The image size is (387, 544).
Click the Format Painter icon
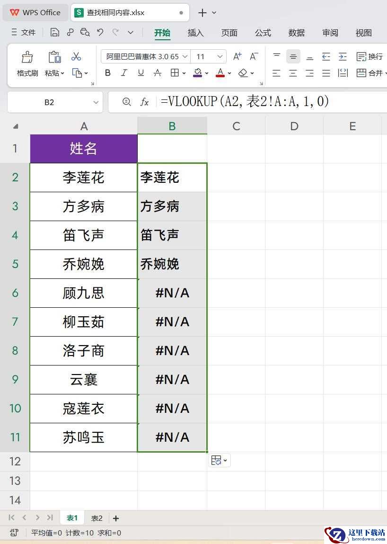pos(27,57)
